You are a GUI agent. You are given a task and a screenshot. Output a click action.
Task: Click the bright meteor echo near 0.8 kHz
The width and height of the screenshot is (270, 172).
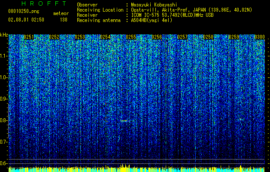pos(125,121)
